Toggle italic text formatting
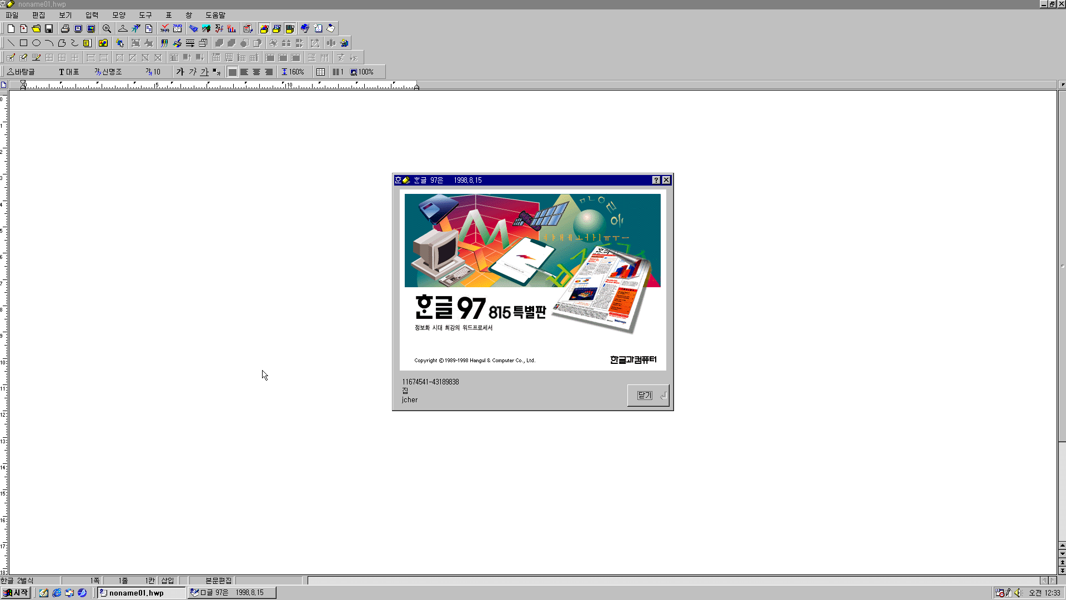 (193, 72)
